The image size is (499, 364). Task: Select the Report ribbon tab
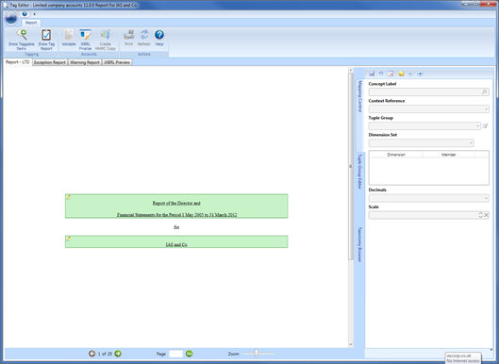pos(31,23)
